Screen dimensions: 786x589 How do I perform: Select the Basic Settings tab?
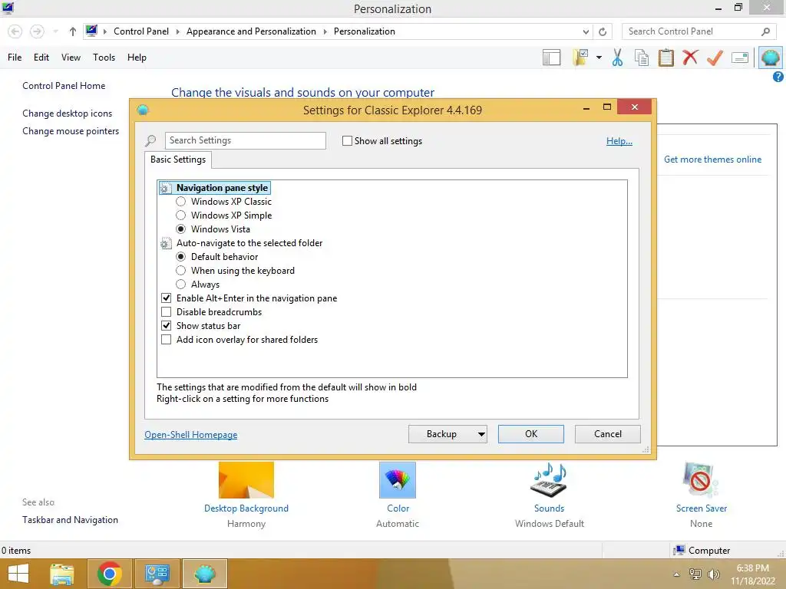178,160
